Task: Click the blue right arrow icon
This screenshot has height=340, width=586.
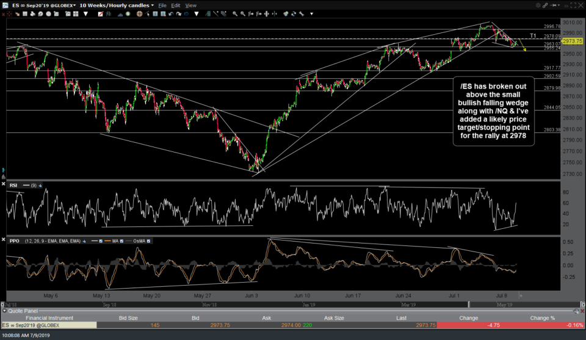Action: pyautogui.click(x=187, y=14)
